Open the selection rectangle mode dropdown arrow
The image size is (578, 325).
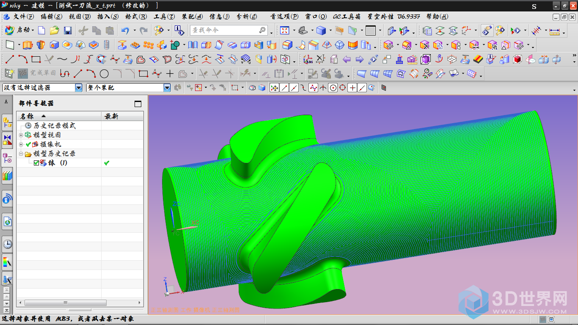point(242,88)
